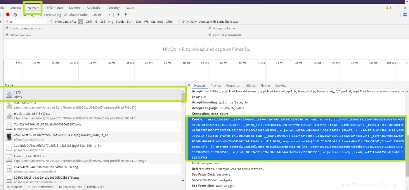Open the Online throttling dropdown

click(x=101, y=15)
